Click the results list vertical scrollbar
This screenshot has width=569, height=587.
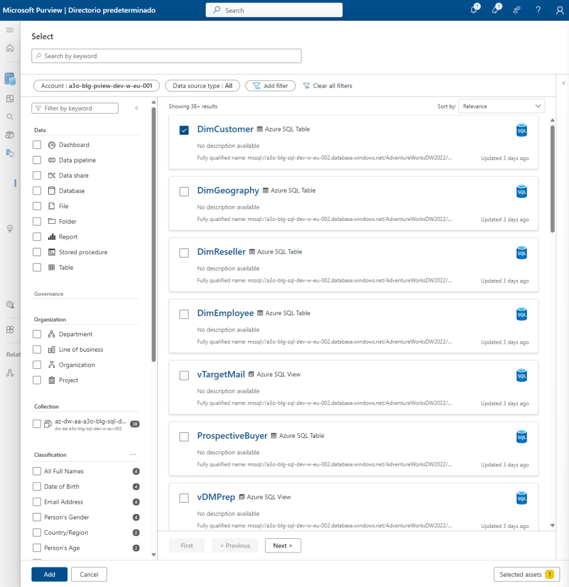[x=552, y=178]
